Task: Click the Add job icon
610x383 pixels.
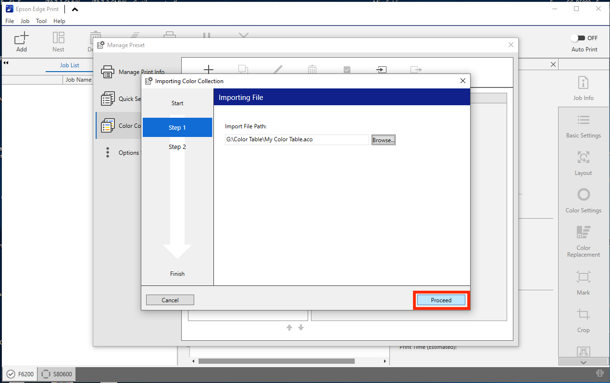Action: pyautogui.click(x=21, y=42)
